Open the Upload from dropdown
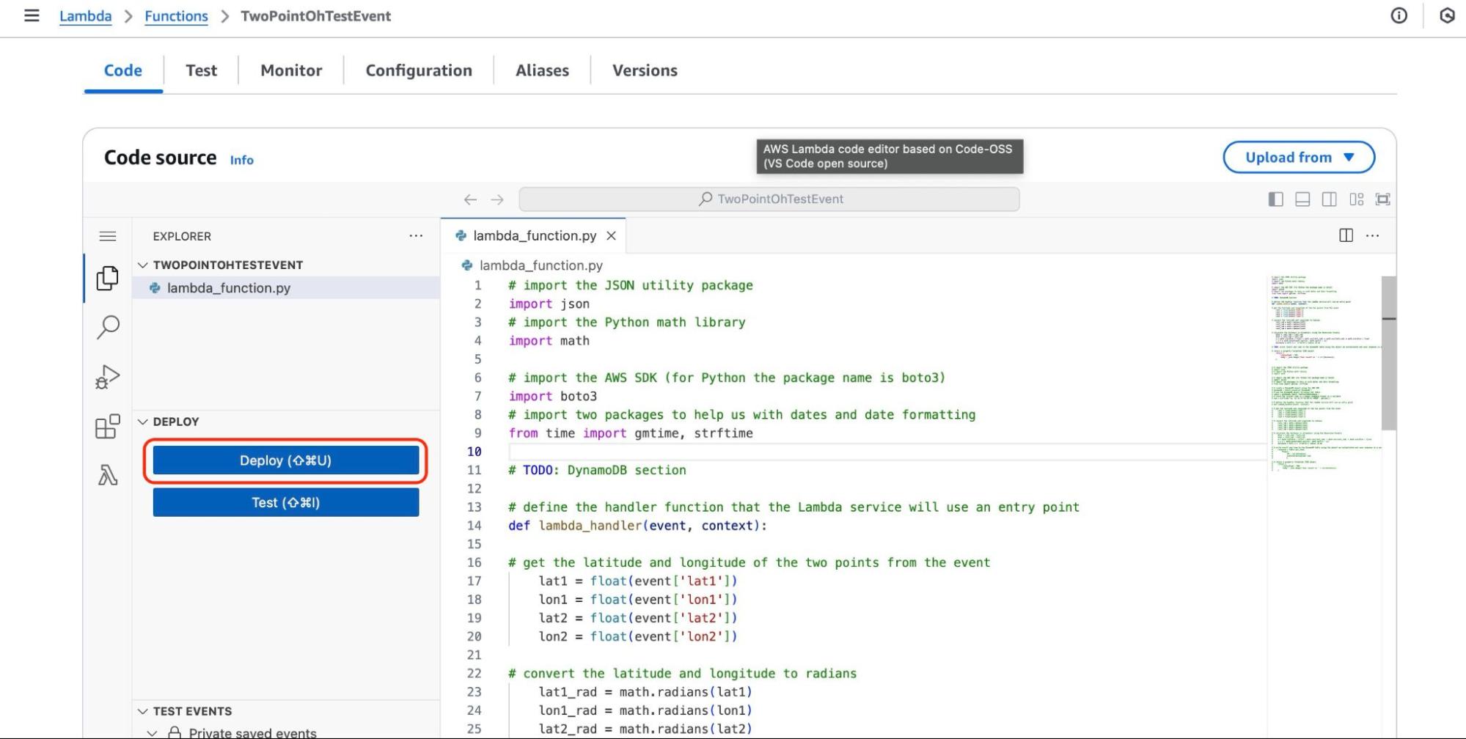This screenshot has height=739, width=1466. pos(1299,157)
